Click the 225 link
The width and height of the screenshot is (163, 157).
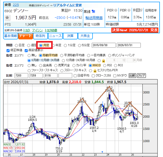pos(16,5)
